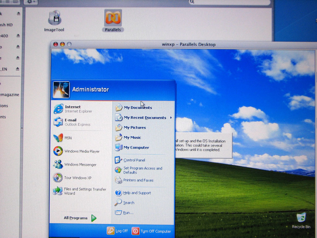
Task: Open Help and Support question icon
Action: coord(118,193)
